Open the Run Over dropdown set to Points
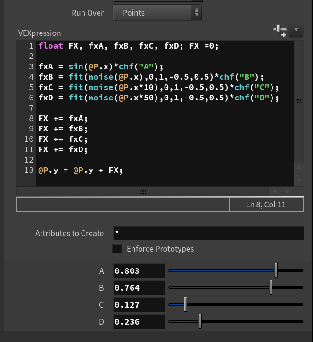Screen dimensions: 313x342 [x=157, y=13]
